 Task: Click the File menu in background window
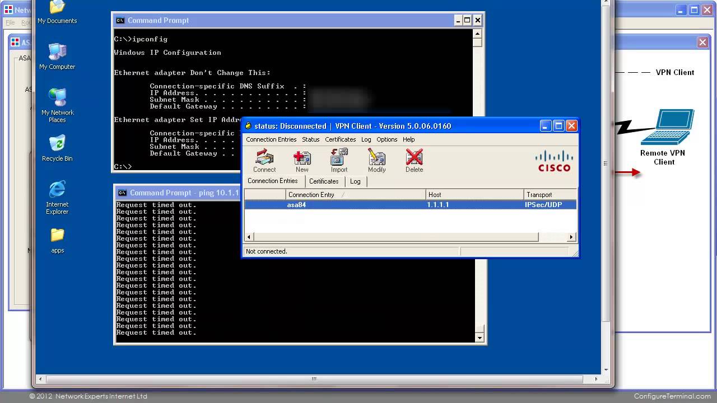pos(10,23)
